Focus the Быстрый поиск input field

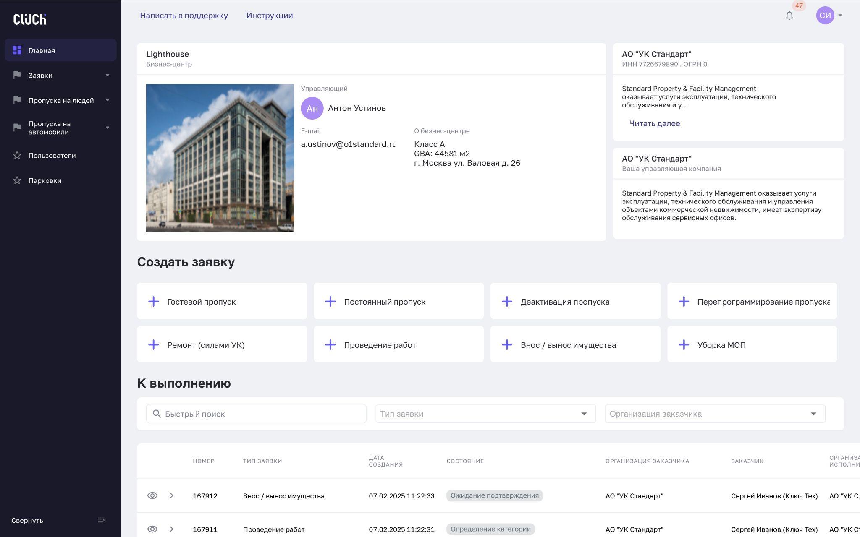[256, 414]
